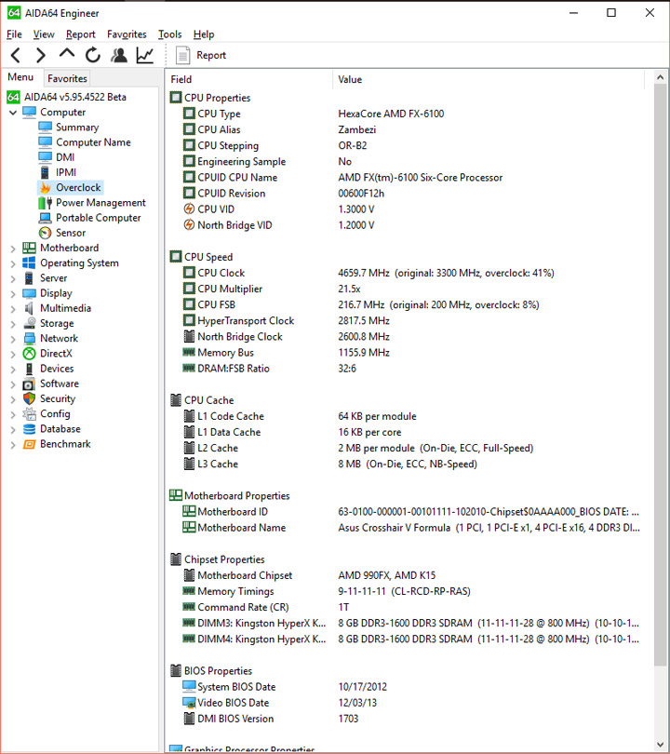Select the Summary tree item
The width and height of the screenshot is (670, 754).
(77, 128)
